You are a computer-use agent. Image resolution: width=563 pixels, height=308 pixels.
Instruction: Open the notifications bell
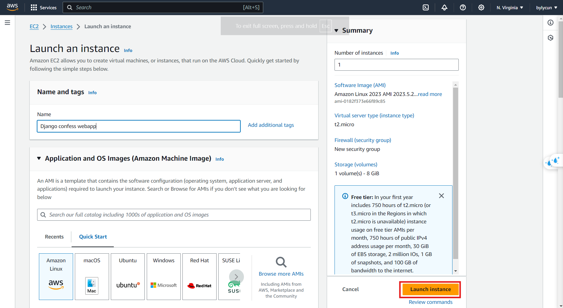pyautogui.click(x=444, y=7)
